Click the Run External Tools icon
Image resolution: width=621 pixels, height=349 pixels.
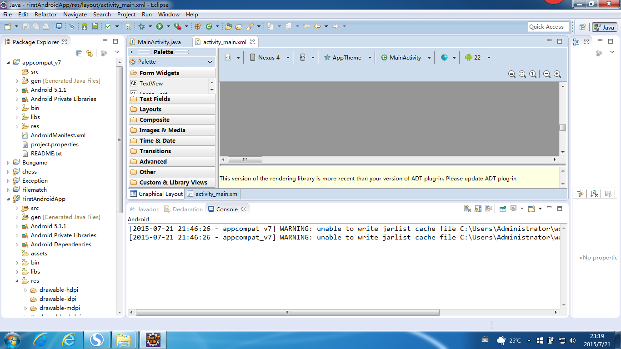click(x=177, y=26)
